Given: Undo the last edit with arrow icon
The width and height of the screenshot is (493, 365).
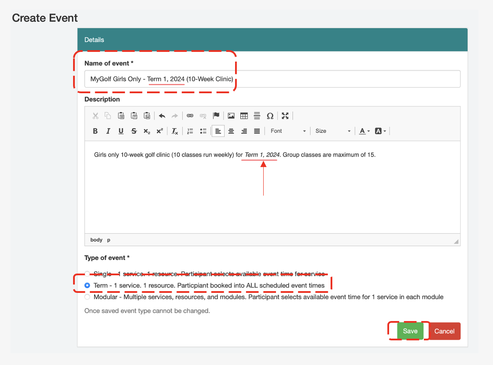Looking at the screenshot, I should point(162,116).
